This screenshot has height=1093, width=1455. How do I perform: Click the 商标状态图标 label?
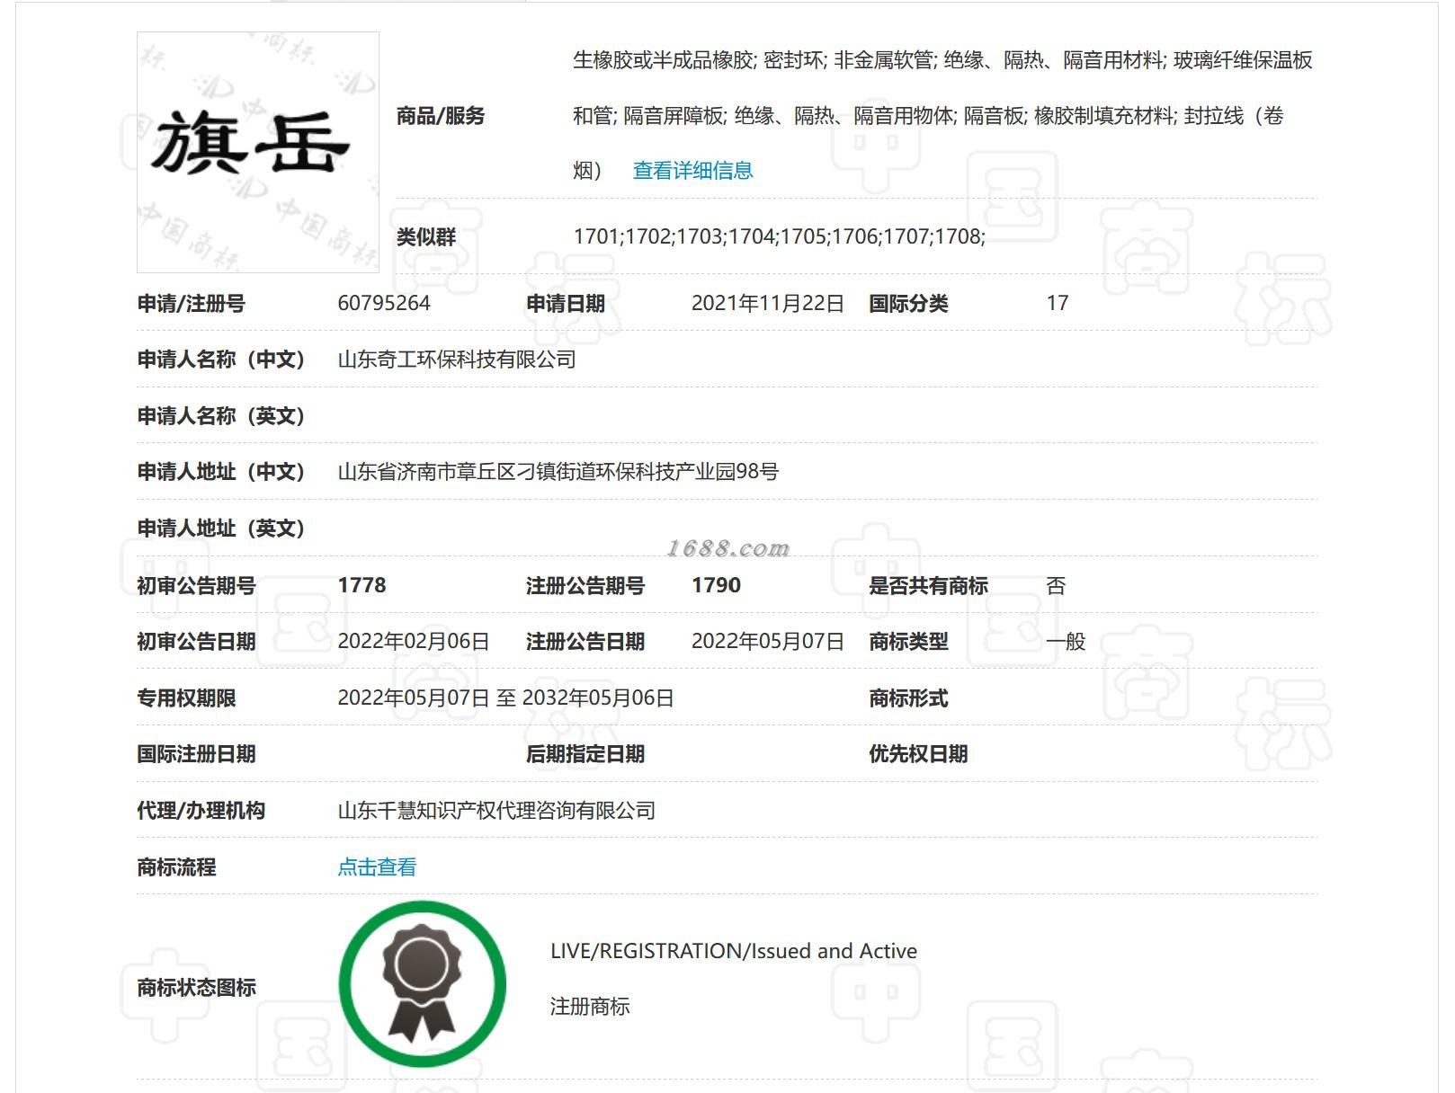point(196,988)
